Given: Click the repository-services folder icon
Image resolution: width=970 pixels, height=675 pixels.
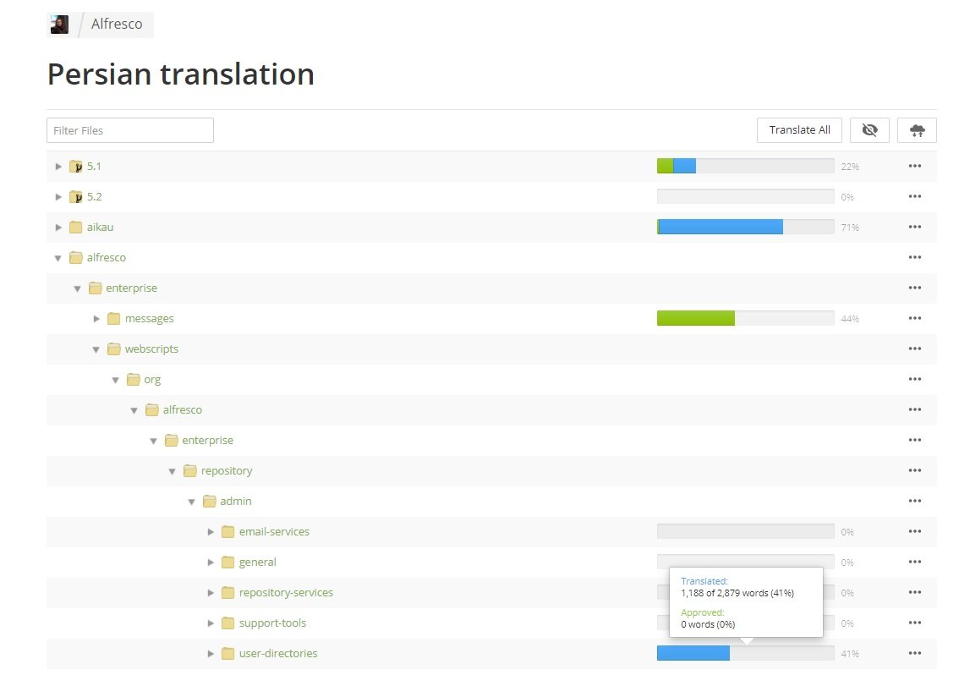Looking at the screenshot, I should [228, 593].
